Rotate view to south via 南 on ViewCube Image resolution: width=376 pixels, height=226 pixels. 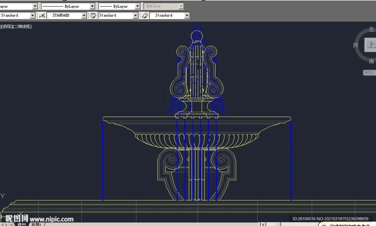[372, 61]
